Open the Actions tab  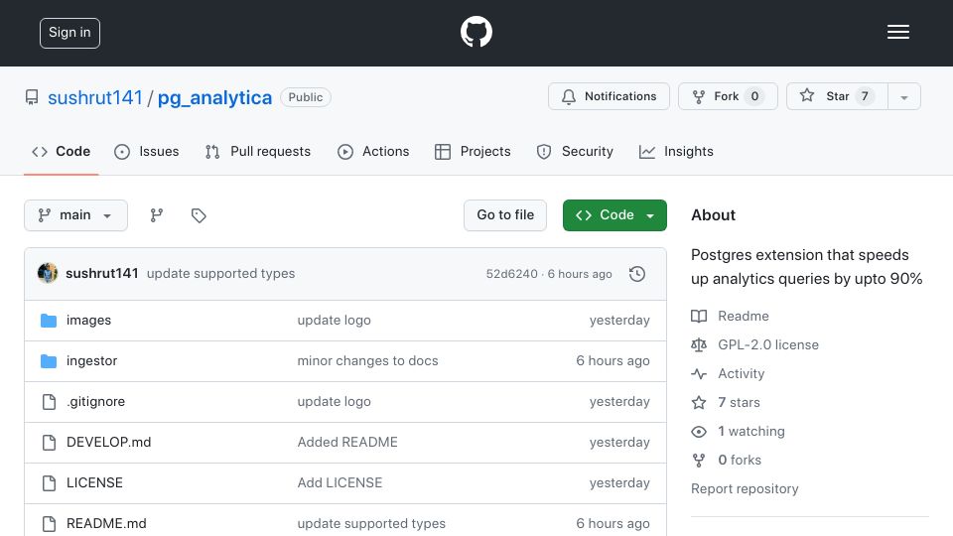point(373,151)
